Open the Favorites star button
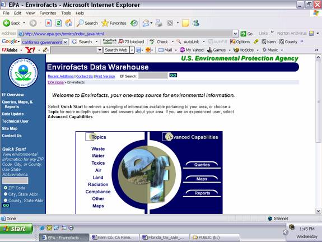This screenshot has height=242, width=322. (114, 23)
